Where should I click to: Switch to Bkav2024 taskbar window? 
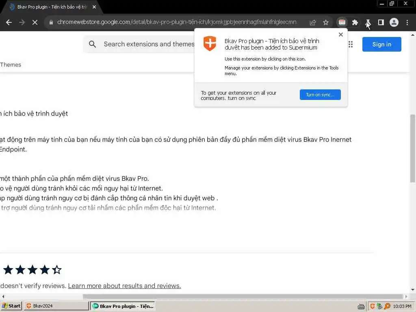pyautogui.click(x=56, y=306)
